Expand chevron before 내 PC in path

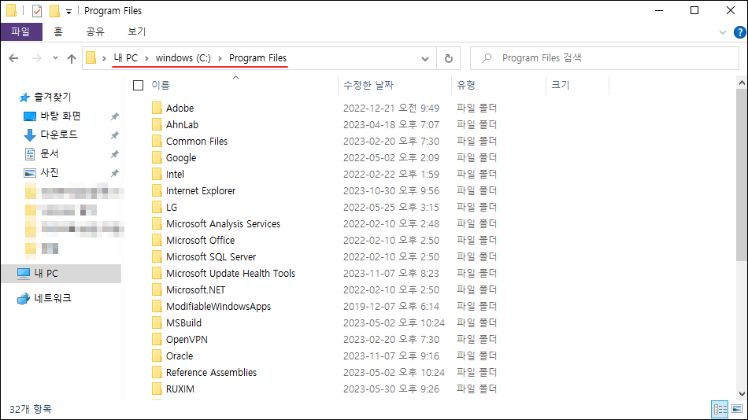click(x=104, y=58)
